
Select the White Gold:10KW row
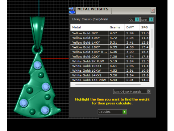[110, 71]
